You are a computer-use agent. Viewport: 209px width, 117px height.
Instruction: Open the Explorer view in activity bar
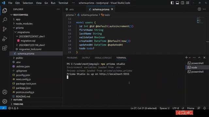tap(5, 11)
